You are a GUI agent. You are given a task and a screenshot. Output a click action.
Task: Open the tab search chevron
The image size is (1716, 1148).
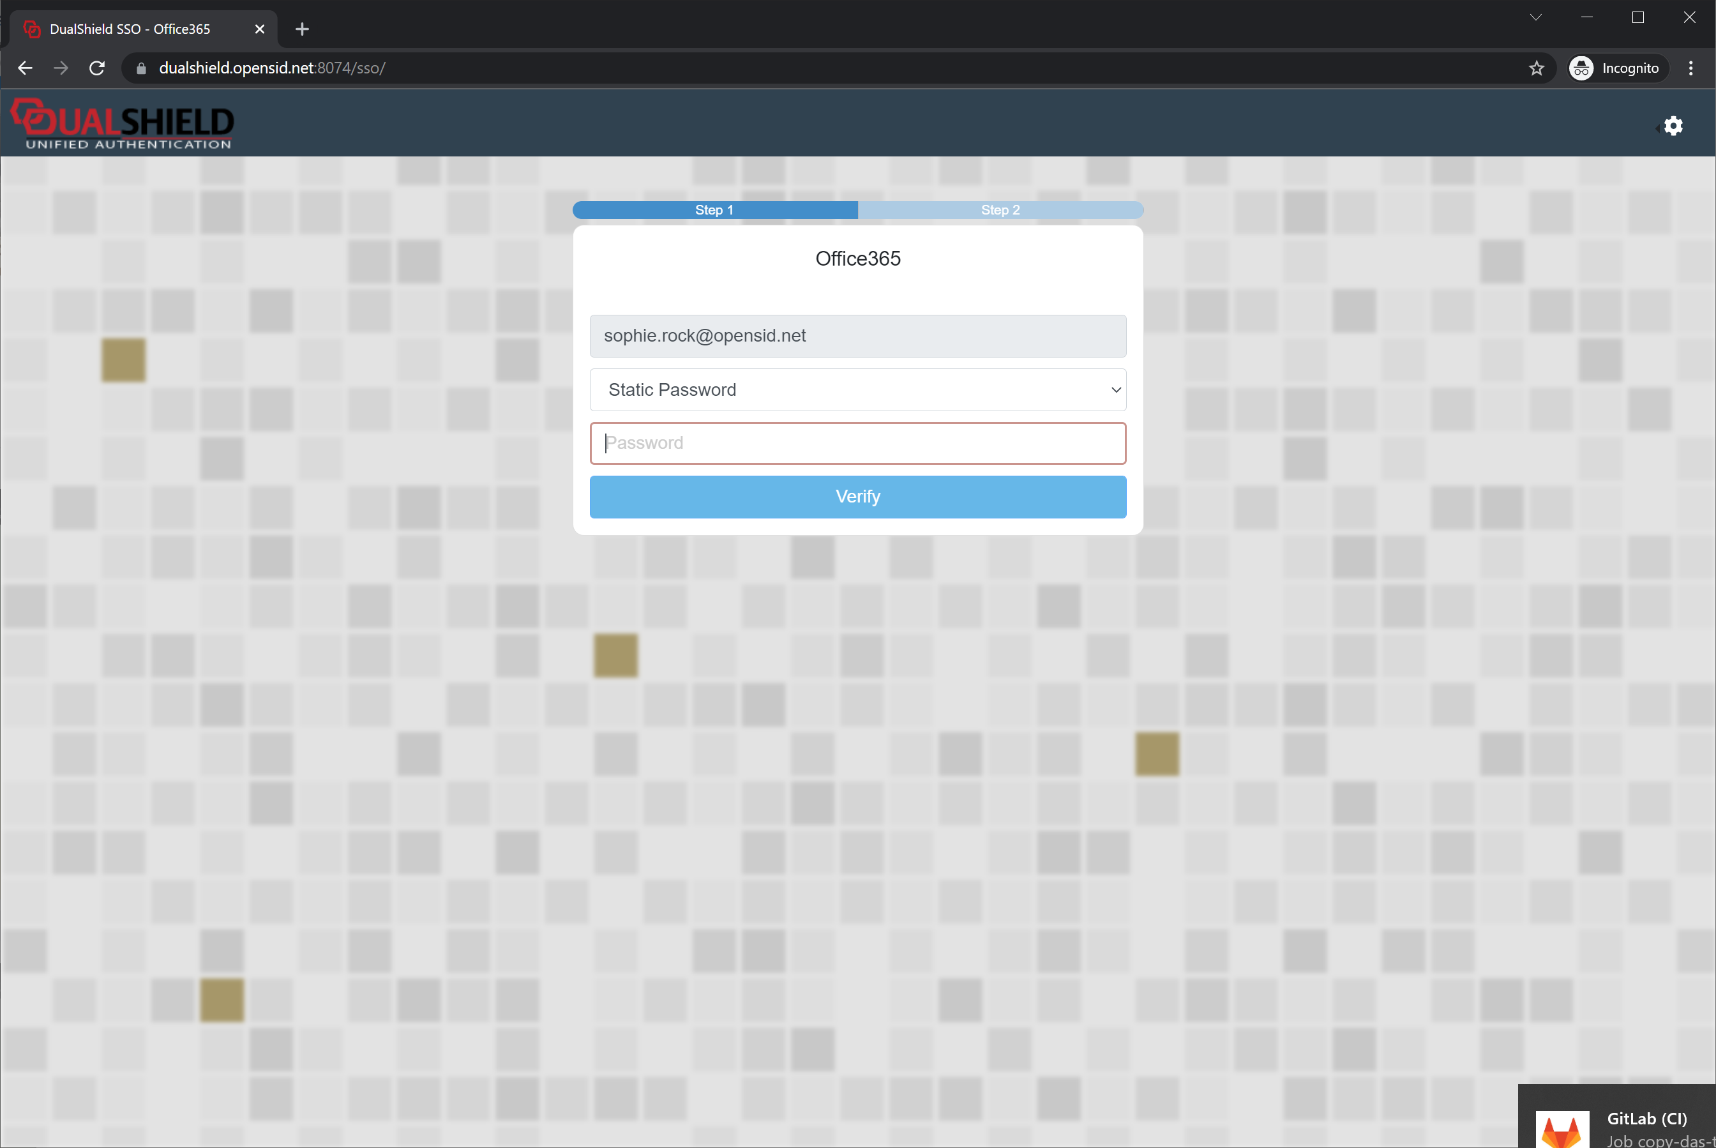(x=1535, y=18)
